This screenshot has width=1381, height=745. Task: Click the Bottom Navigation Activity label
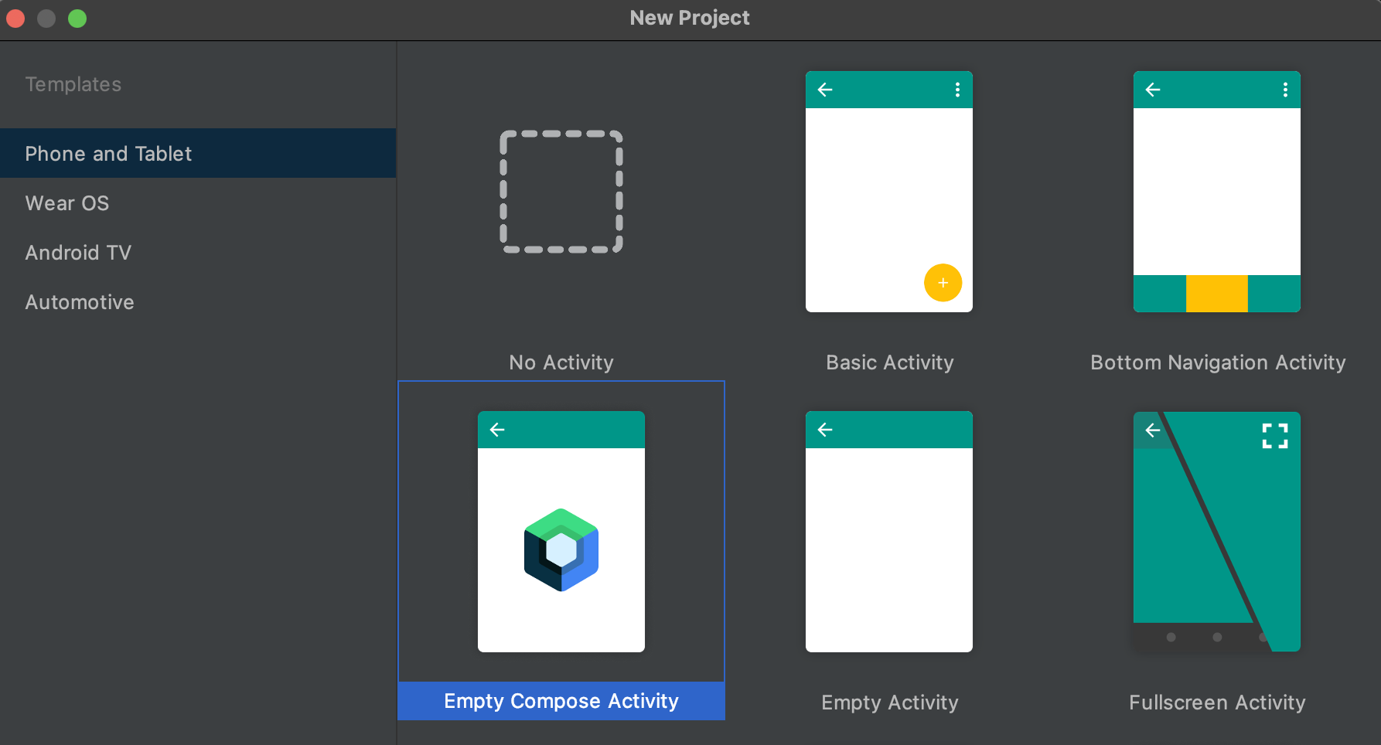1218,362
